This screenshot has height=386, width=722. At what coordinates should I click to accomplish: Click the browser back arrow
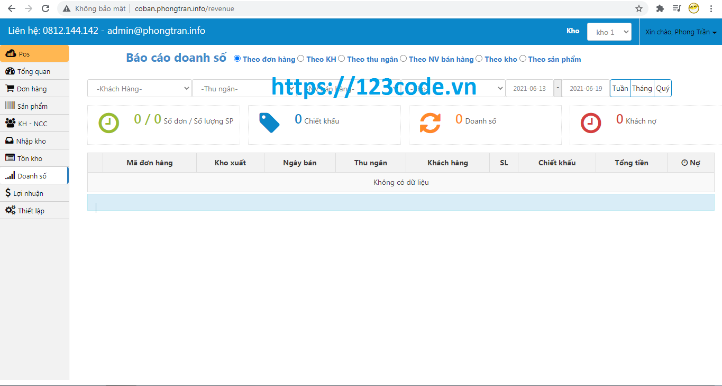tap(12, 8)
